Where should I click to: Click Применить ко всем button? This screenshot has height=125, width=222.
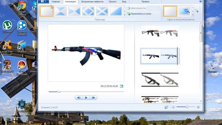pyautogui.click(x=139, y=14)
